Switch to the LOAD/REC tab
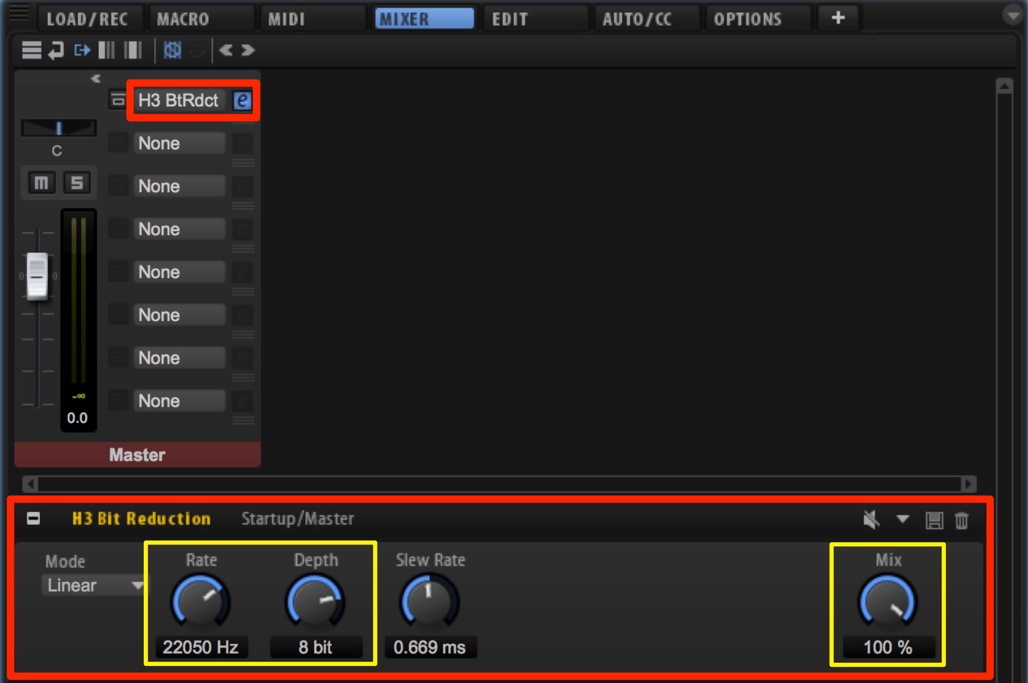 pyautogui.click(x=91, y=19)
